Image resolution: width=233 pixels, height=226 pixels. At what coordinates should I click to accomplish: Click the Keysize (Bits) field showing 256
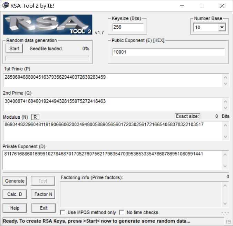pyautogui.click(x=128, y=27)
